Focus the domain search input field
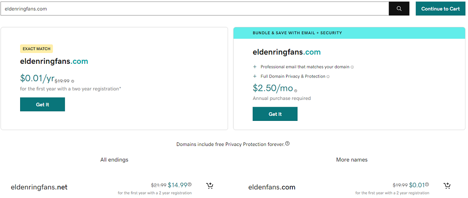Screen dimensions: 468x198 (x=194, y=9)
